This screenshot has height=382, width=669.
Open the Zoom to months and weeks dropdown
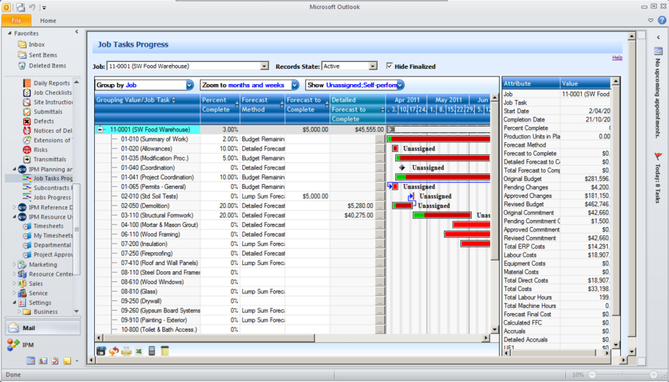click(295, 86)
